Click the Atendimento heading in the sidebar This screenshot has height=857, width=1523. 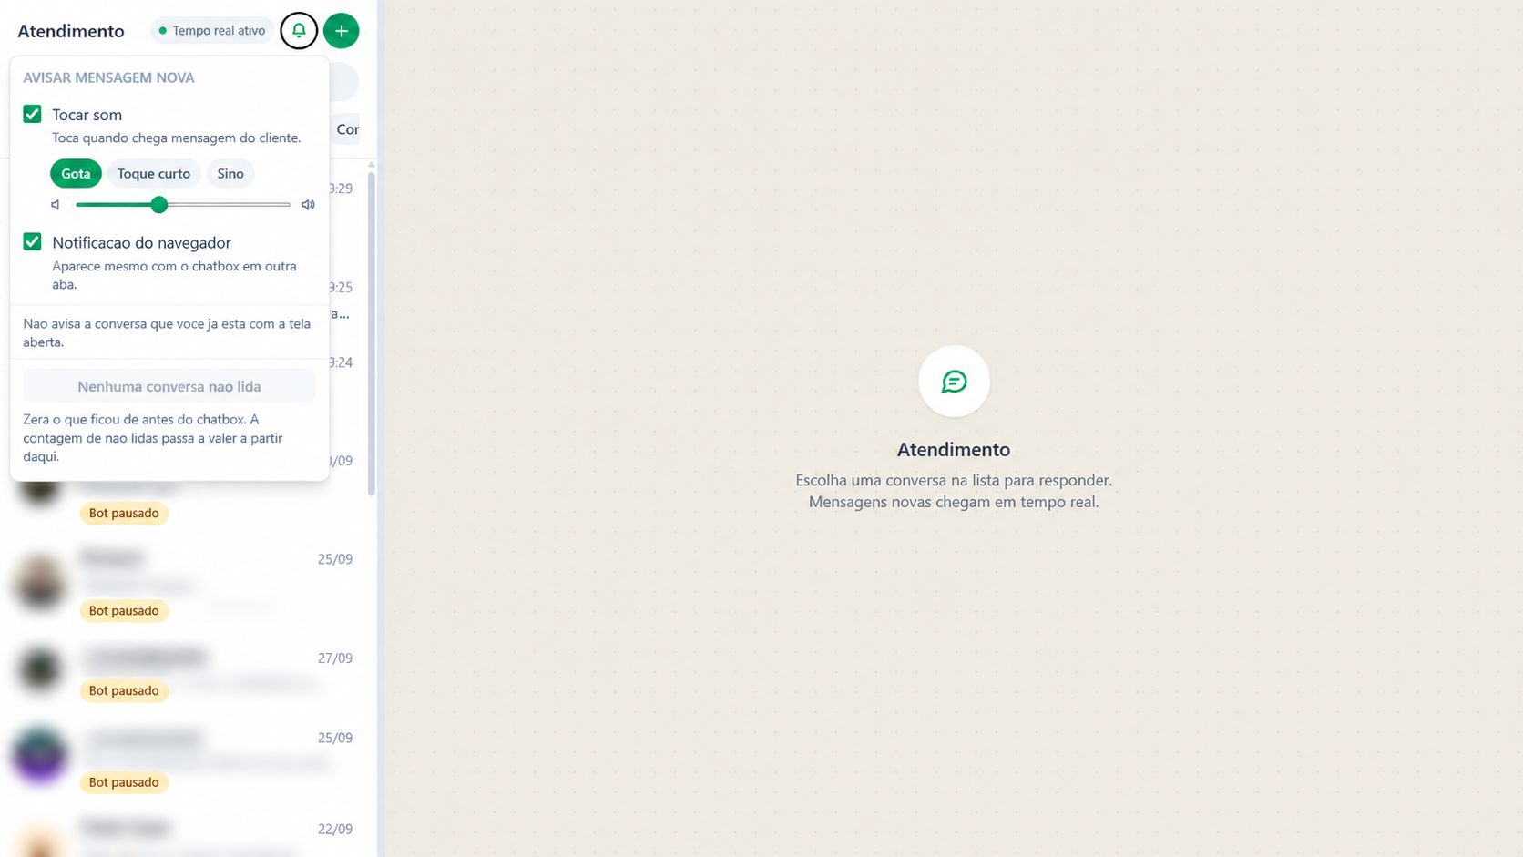(71, 31)
